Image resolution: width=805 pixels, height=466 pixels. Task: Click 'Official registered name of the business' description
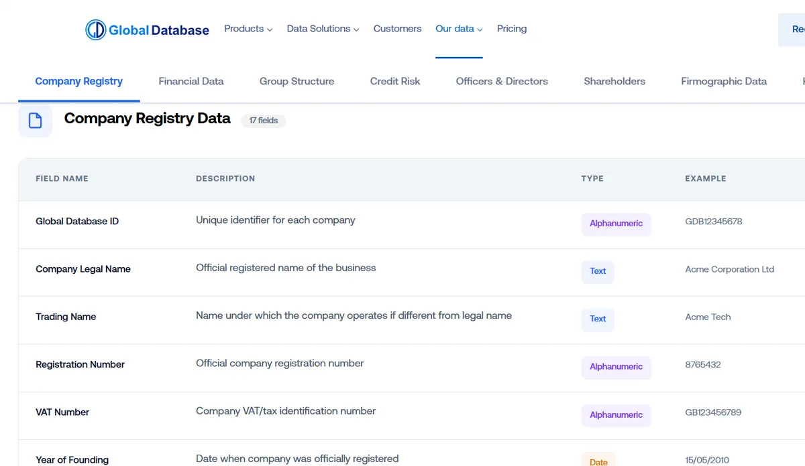pyautogui.click(x=286, y=268)
